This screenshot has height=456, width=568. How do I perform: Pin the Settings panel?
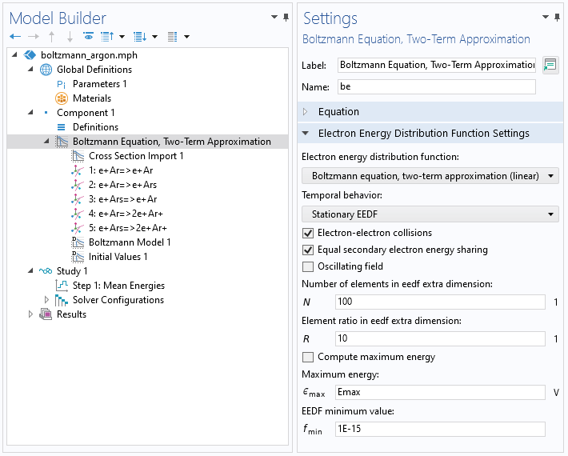(557, 17)
